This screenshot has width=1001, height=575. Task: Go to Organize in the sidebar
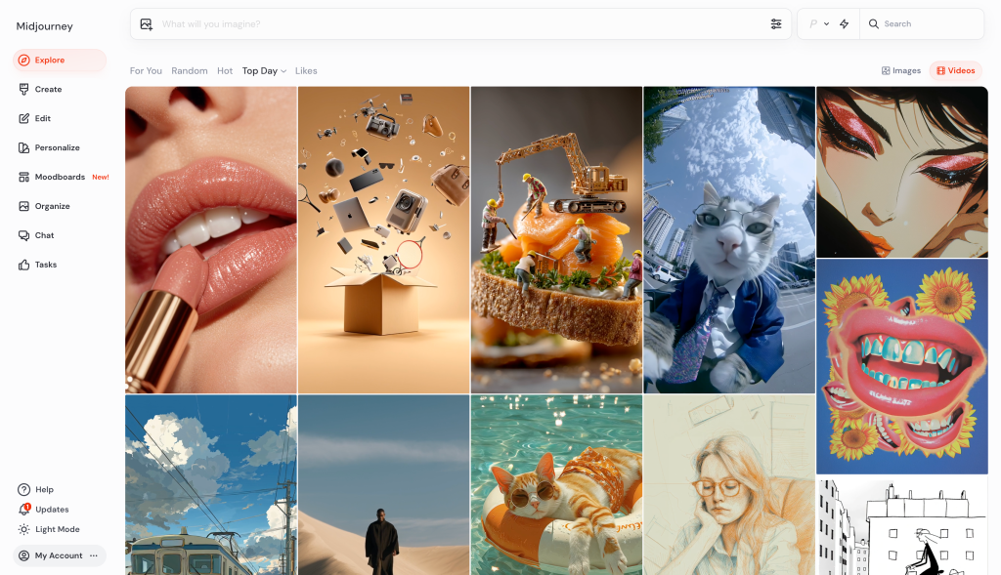coord(52,206)
